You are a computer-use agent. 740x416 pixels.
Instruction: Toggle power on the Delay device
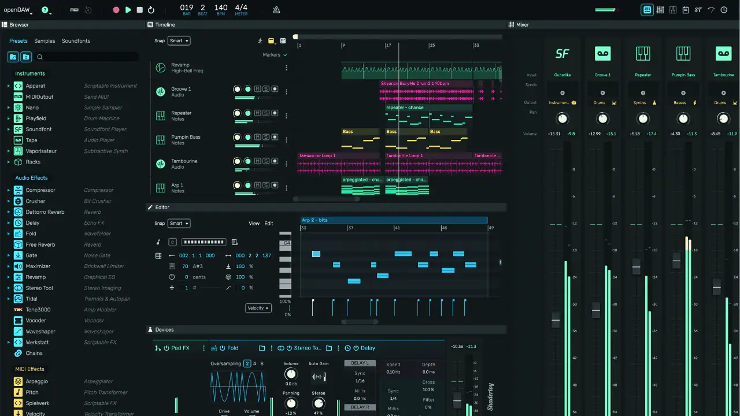point(356,348)
